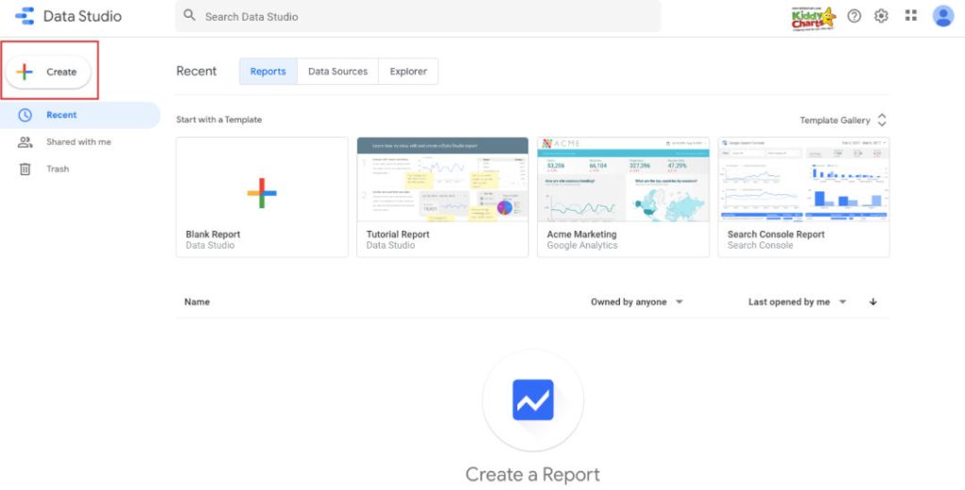Open Shared with me
The height and width of the screenshot is (490, 965).
pos(79,142)
